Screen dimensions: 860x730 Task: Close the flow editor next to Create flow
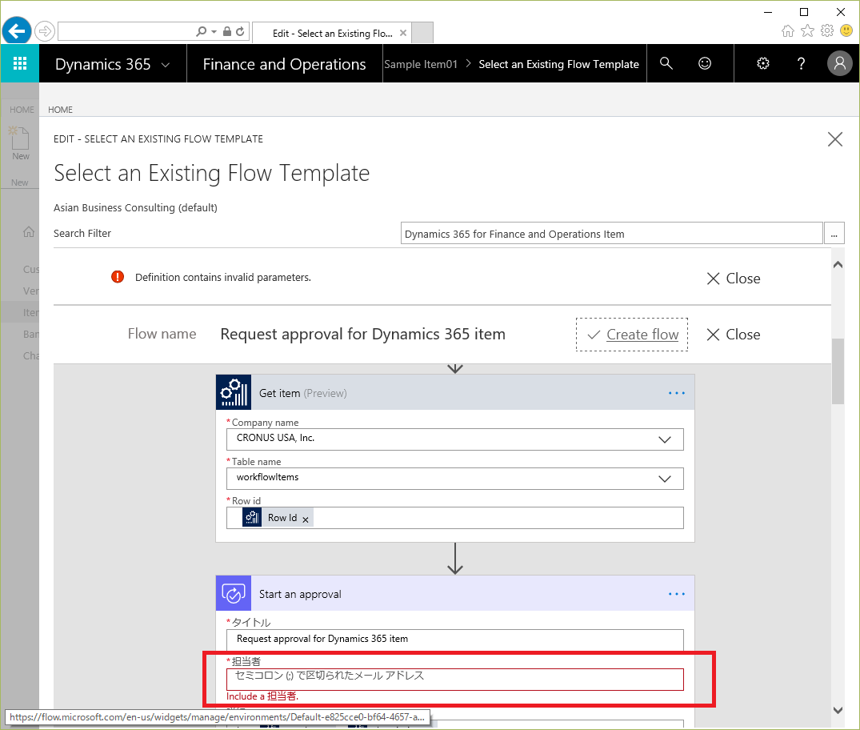734,335
